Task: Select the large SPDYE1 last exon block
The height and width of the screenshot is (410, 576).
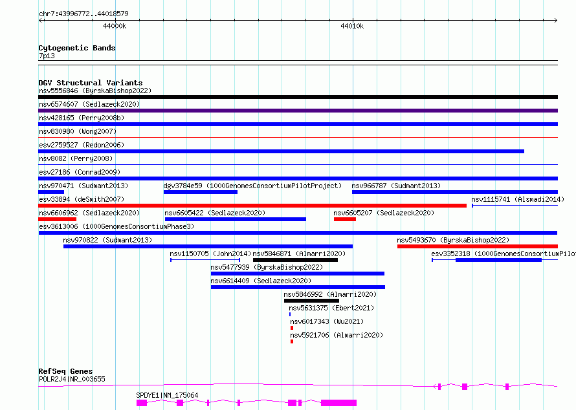Action: click(338, 403)
